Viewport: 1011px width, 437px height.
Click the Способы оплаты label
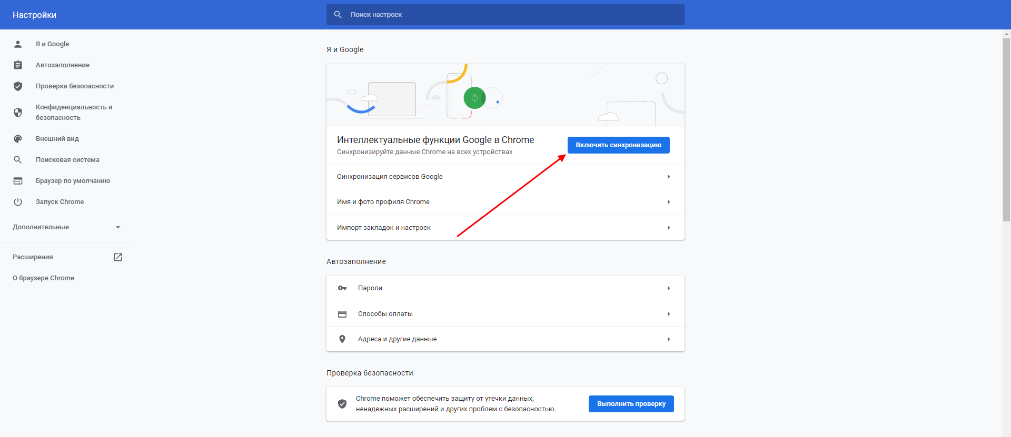pos(385,314)
